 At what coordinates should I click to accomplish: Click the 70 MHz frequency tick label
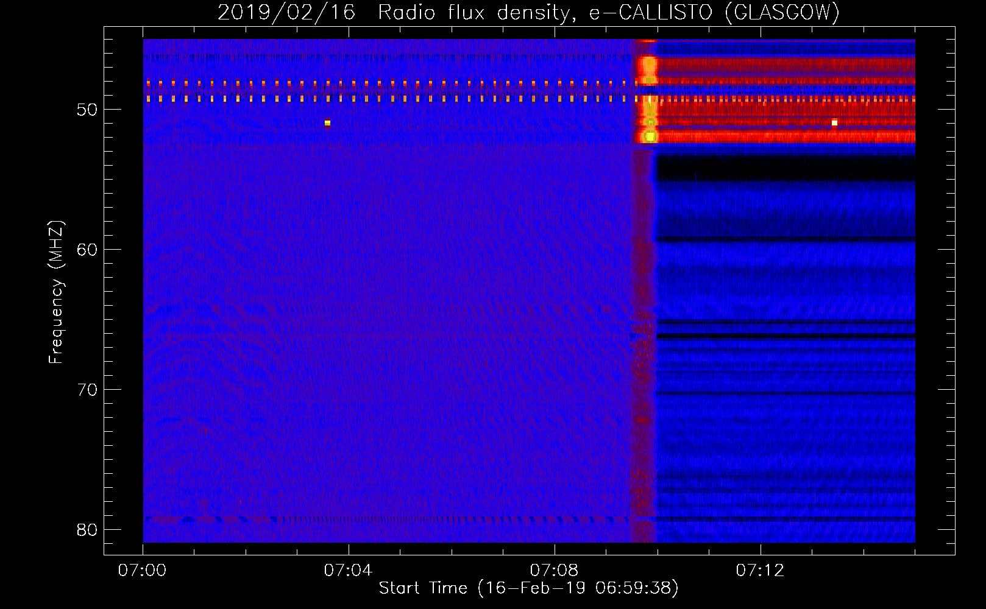point(87,390)
